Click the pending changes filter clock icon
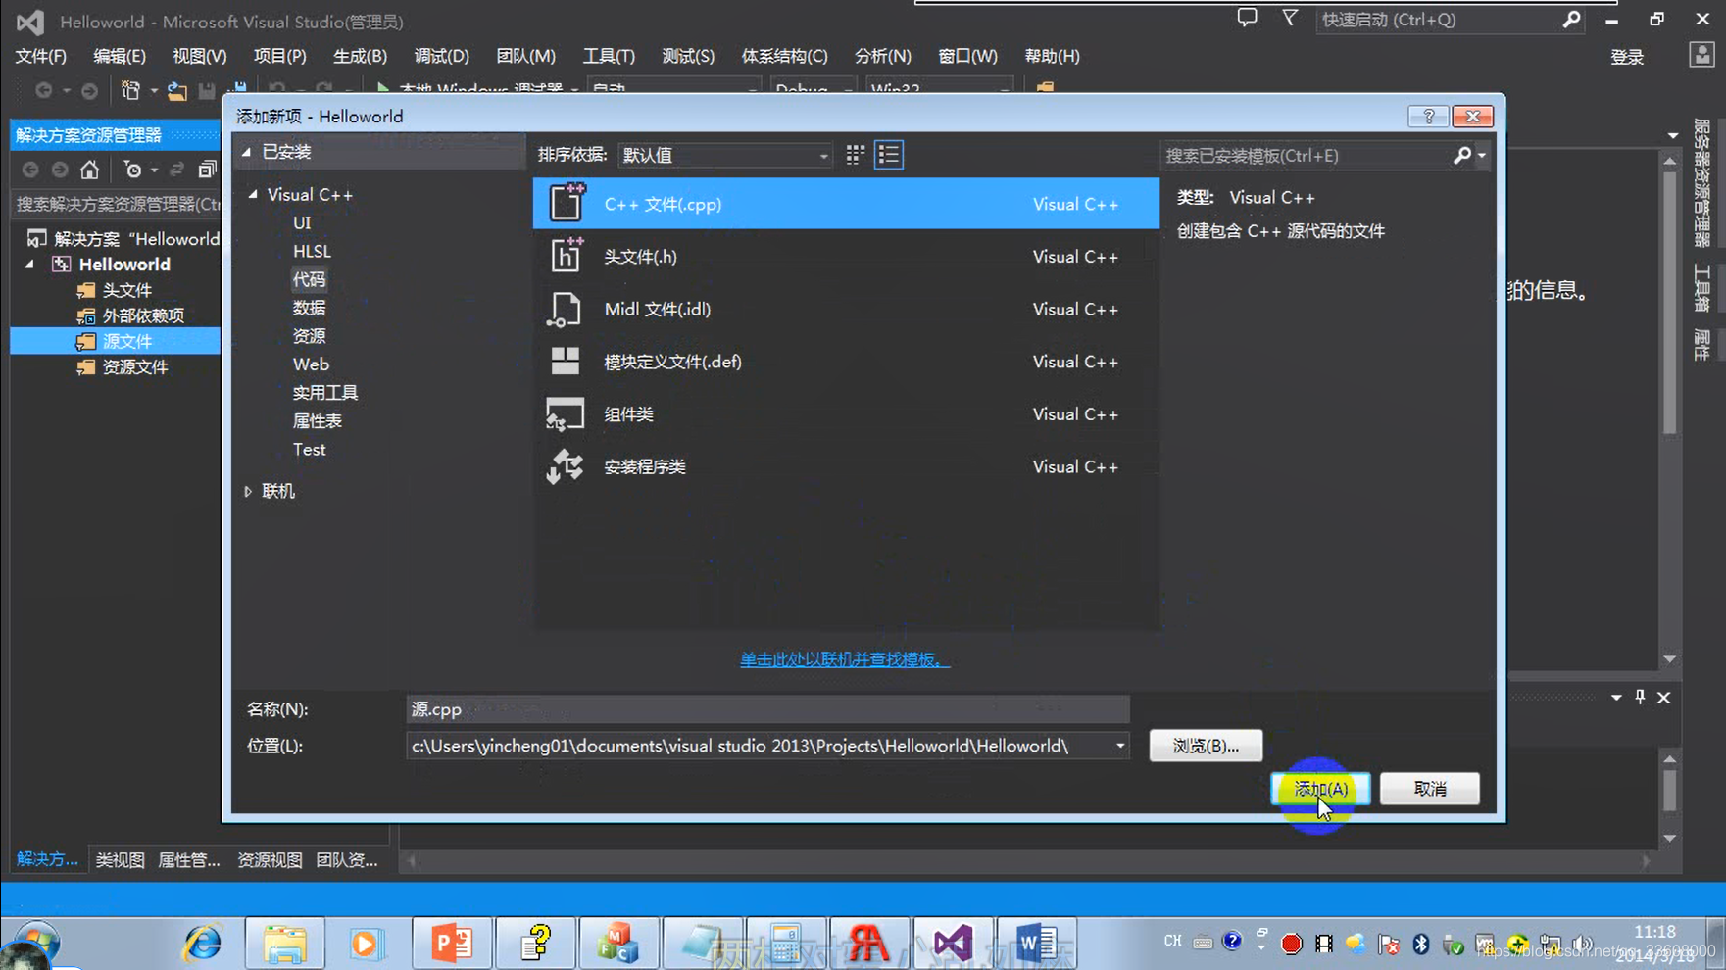This screenshot has height=970, width=1726. [x=132, y=170]
